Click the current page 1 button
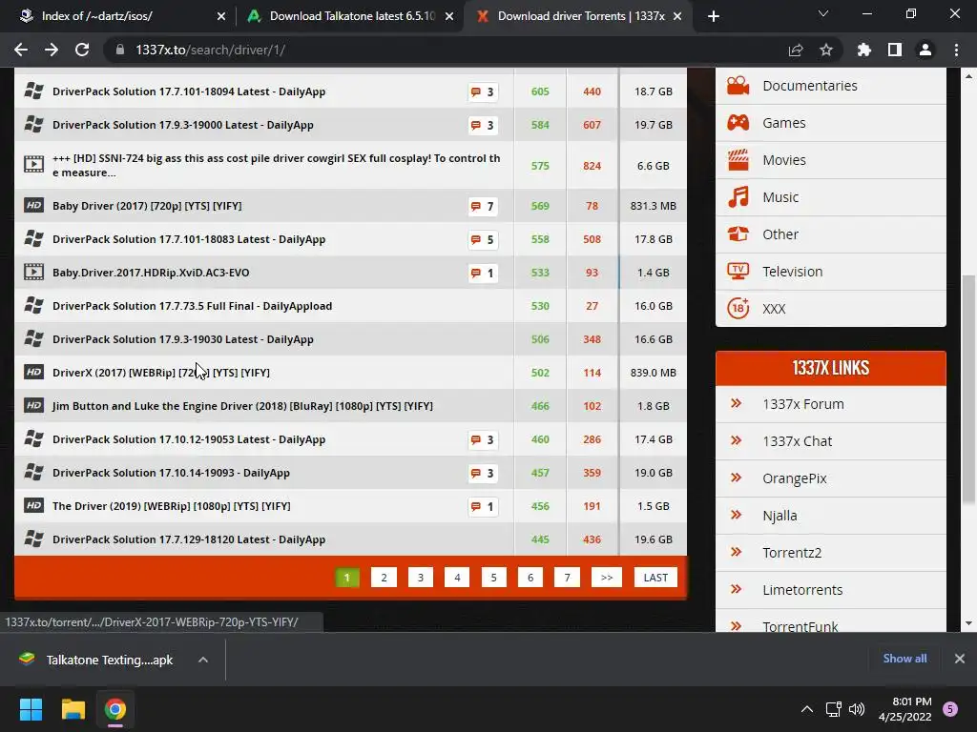Image resolution: width=977 pixels, height=732 pixels. (x=347, y=578)
